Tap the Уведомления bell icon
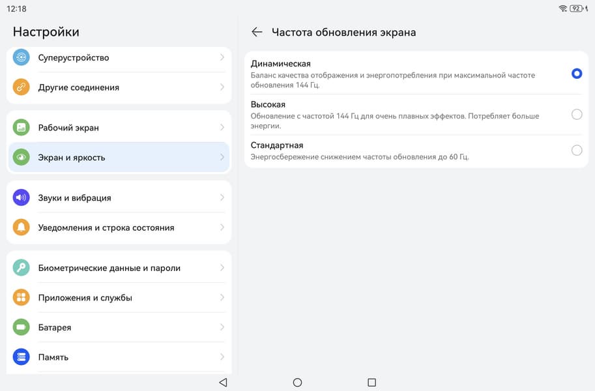 click(22, 227)
